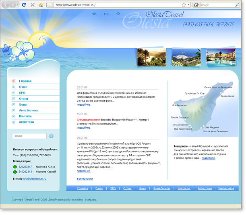This screenshot has height=215, width=246.
Task: Open подробнее under the 22.01.06 news
Action: point(84,105)
